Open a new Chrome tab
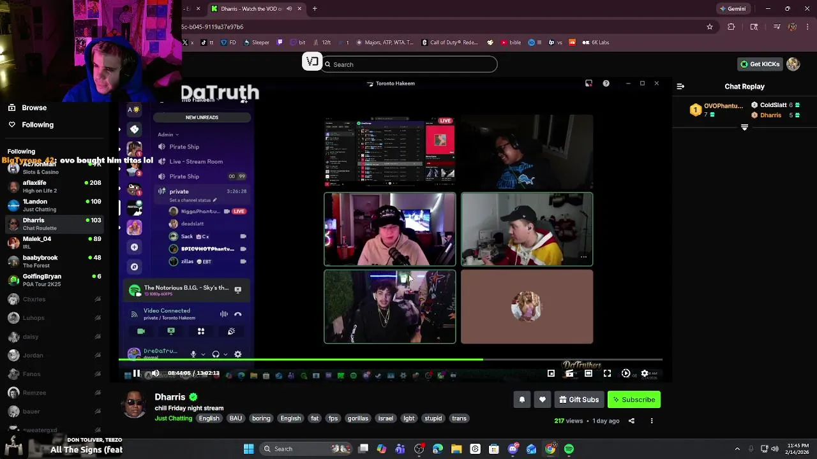The image size is (817, 459). click(x=315, y=9)
